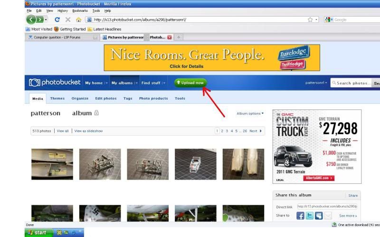Click the See more sharing link

pyautogui.click(x=348, y=216)
